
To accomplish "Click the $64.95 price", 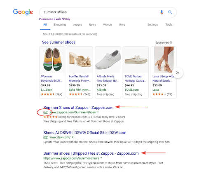I will tap(129, 85).
